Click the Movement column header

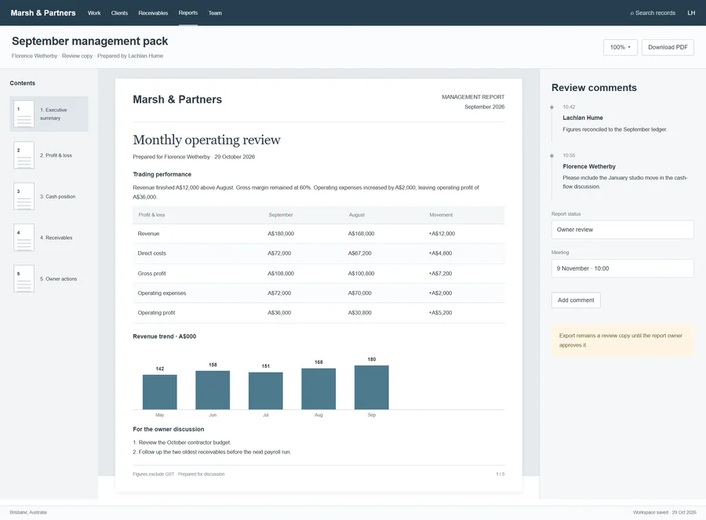click(x=441, y=215)
